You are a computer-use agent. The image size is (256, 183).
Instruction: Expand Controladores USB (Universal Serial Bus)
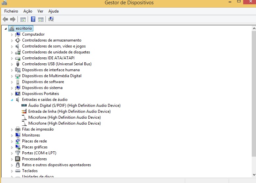click(x=12, y=64)
